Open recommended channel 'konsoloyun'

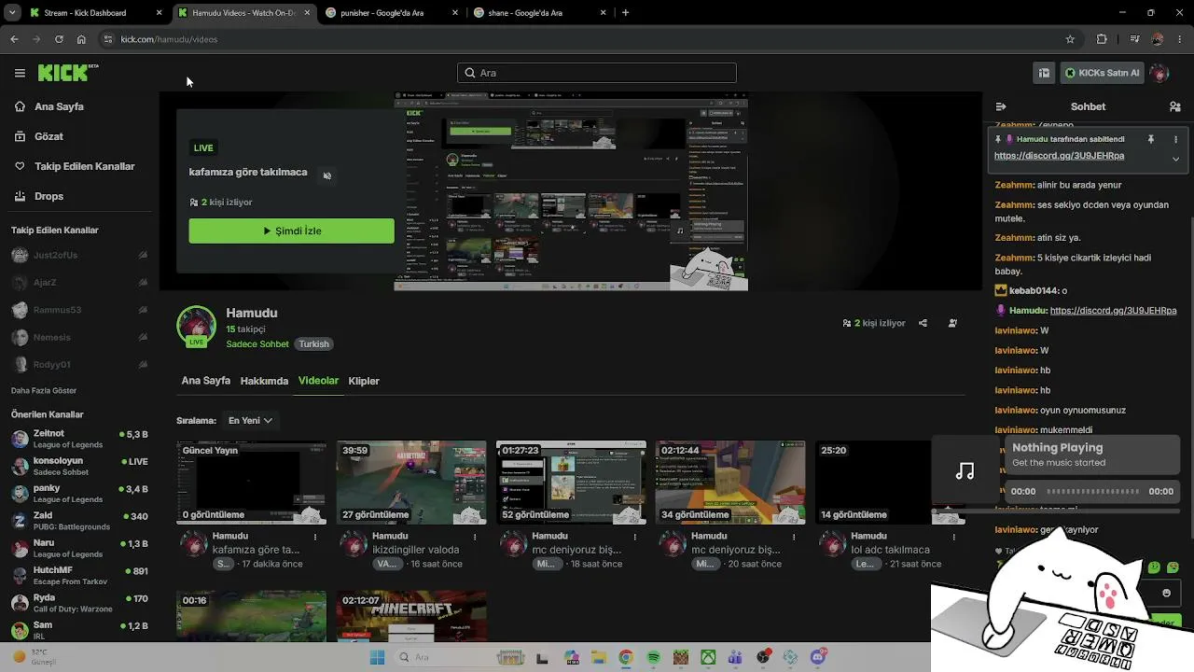pos(79,467)
